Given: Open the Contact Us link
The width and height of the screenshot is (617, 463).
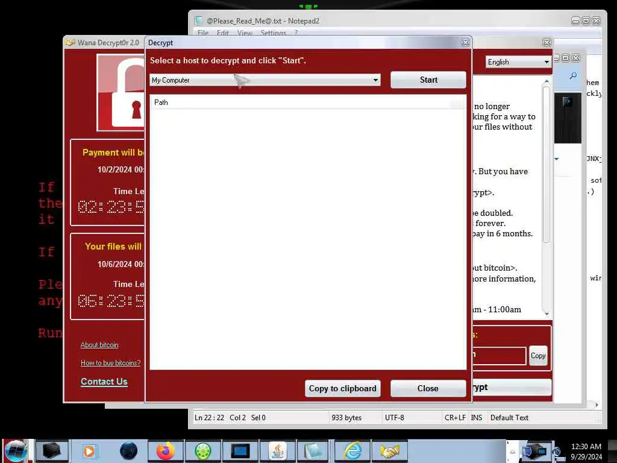Looking at the screenshot, I should pyautogui.click(x=104, y=382).
